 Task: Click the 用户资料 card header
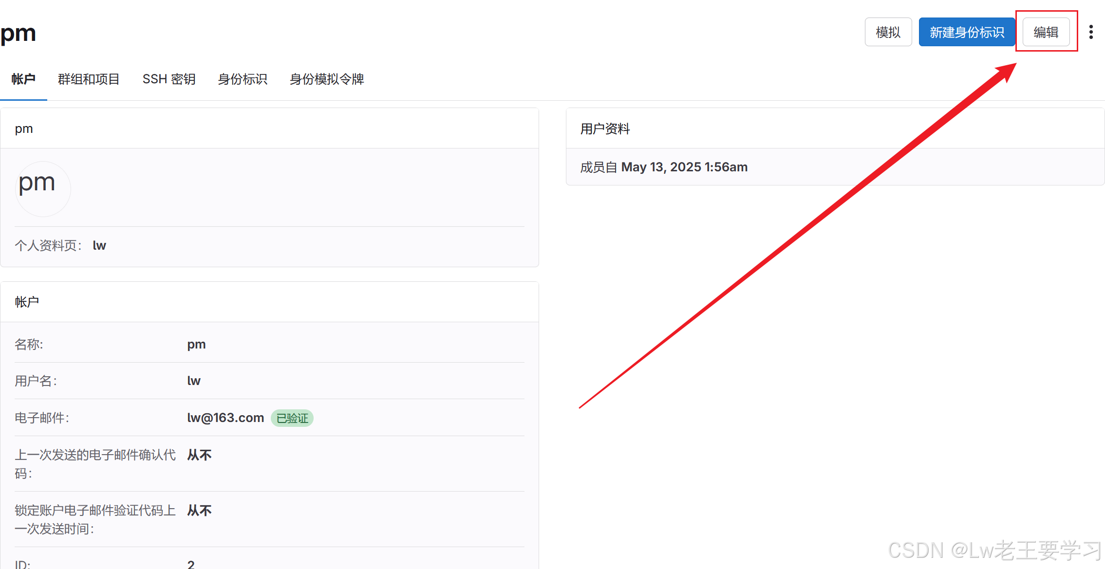point(605,128)
